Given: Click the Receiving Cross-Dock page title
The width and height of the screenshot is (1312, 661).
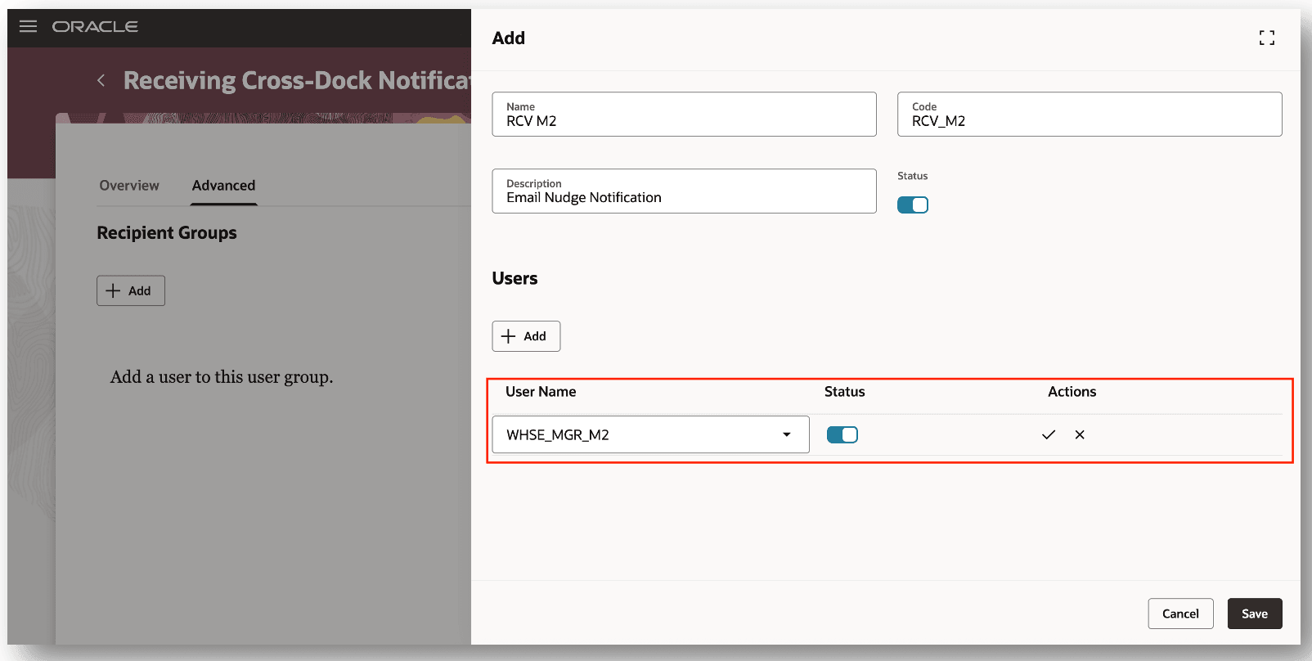Looking at the screenshot, I should (297, 80).
